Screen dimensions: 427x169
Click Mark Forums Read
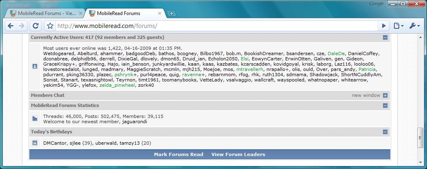(x=178, y=154)
